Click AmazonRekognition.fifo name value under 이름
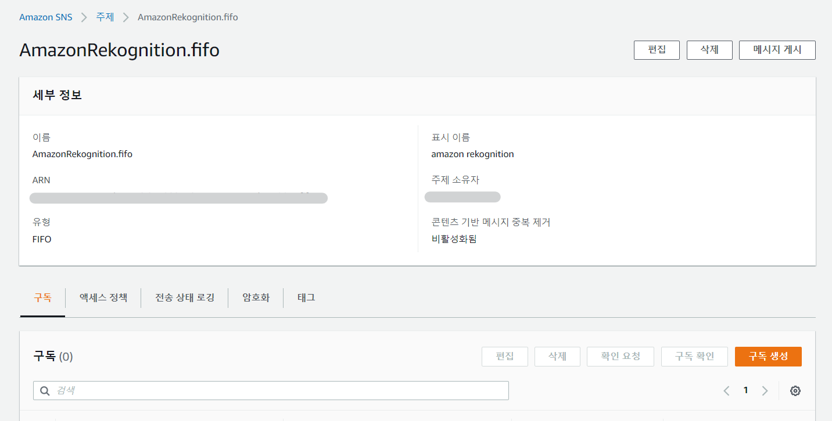Image resolution: width=832 pixels, height=421 pixels. [83, 154]
